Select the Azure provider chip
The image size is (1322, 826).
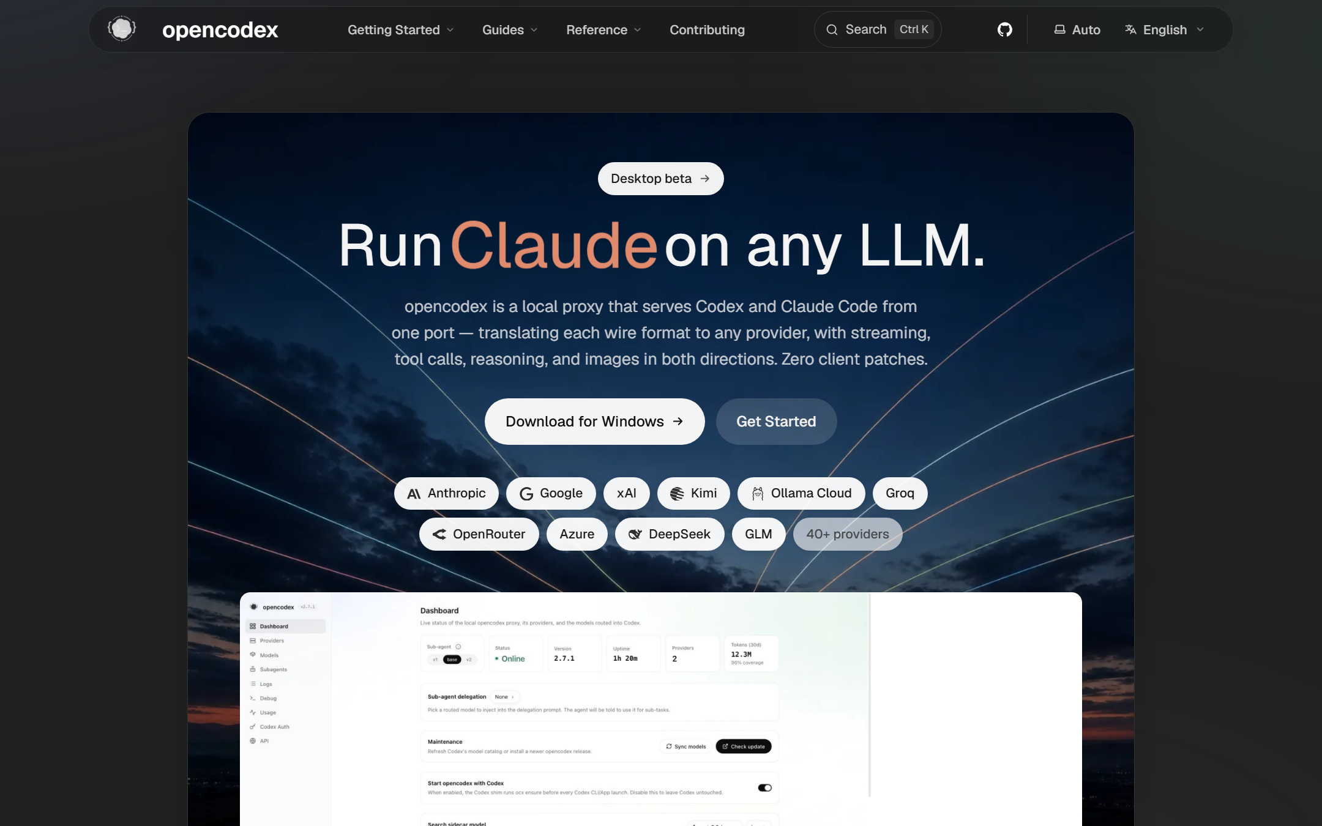[577, 534]
